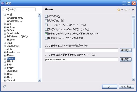This screenshot has width=137, height=92.
Task: Select the JavaScript label in tree
Action: [13, 46]
